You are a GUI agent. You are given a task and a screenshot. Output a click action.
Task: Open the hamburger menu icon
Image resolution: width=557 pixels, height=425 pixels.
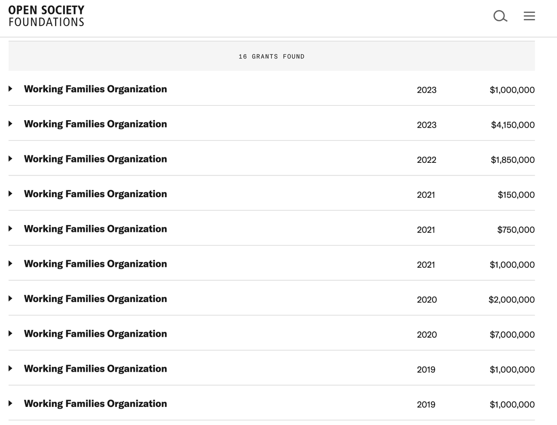click(529, 17)
